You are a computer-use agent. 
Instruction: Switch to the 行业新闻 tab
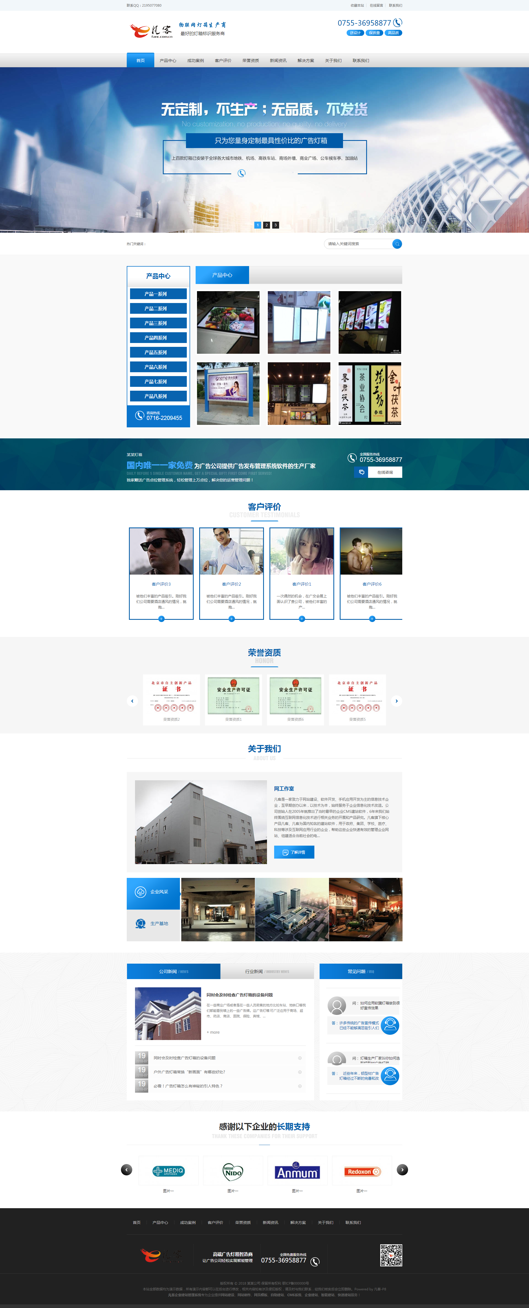click(x=267, y=971)
